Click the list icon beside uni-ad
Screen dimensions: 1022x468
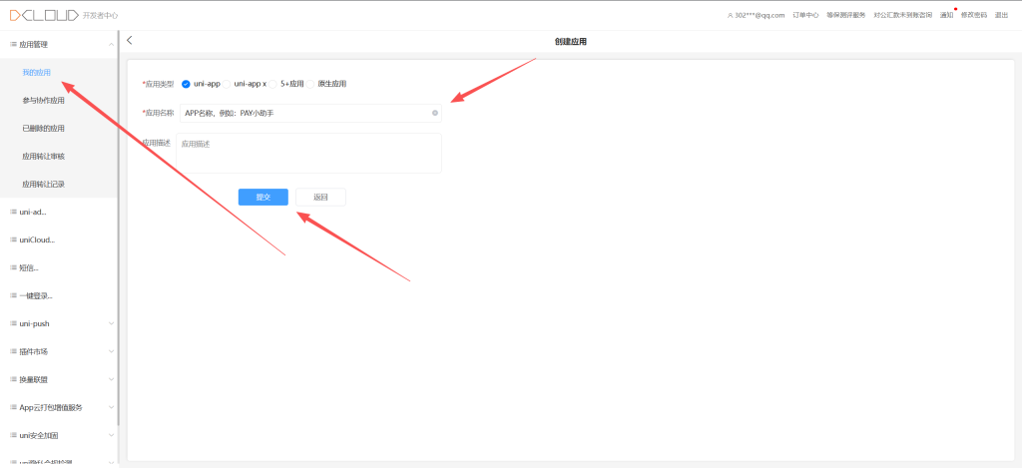[13, 212]
